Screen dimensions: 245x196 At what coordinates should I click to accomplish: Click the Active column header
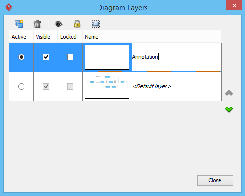click(x=21, y=37)
